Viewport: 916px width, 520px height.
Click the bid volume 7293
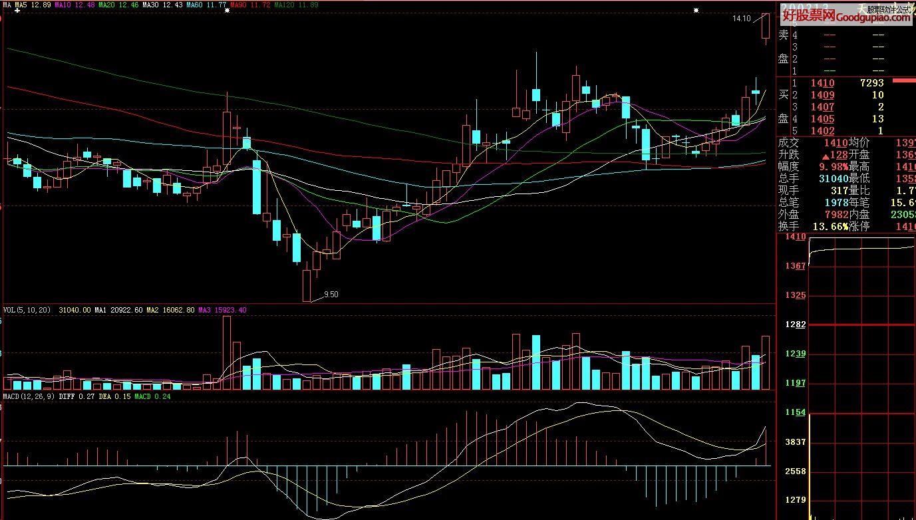872,83
